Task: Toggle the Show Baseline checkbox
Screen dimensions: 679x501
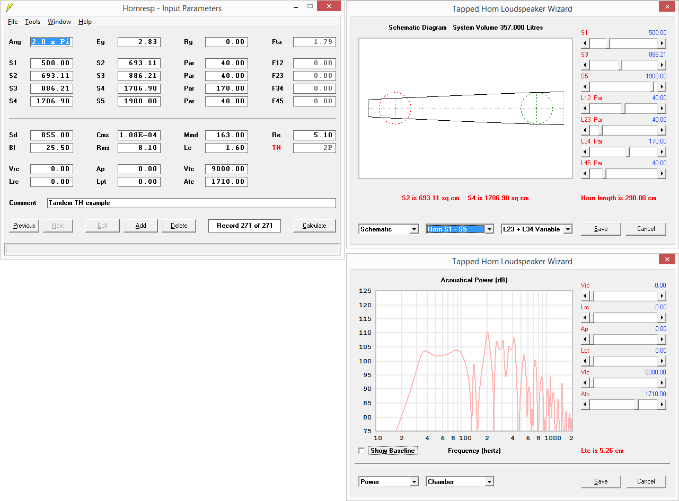Action: [361, 451]
